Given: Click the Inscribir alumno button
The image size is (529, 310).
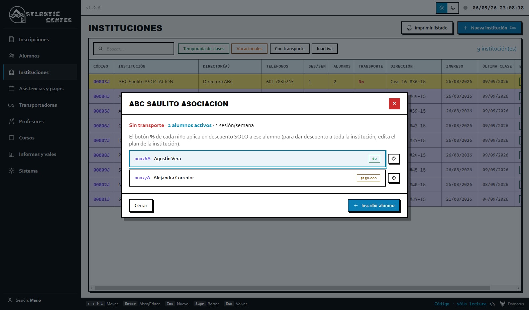Looking at the screenshot, I should [374, 205].
